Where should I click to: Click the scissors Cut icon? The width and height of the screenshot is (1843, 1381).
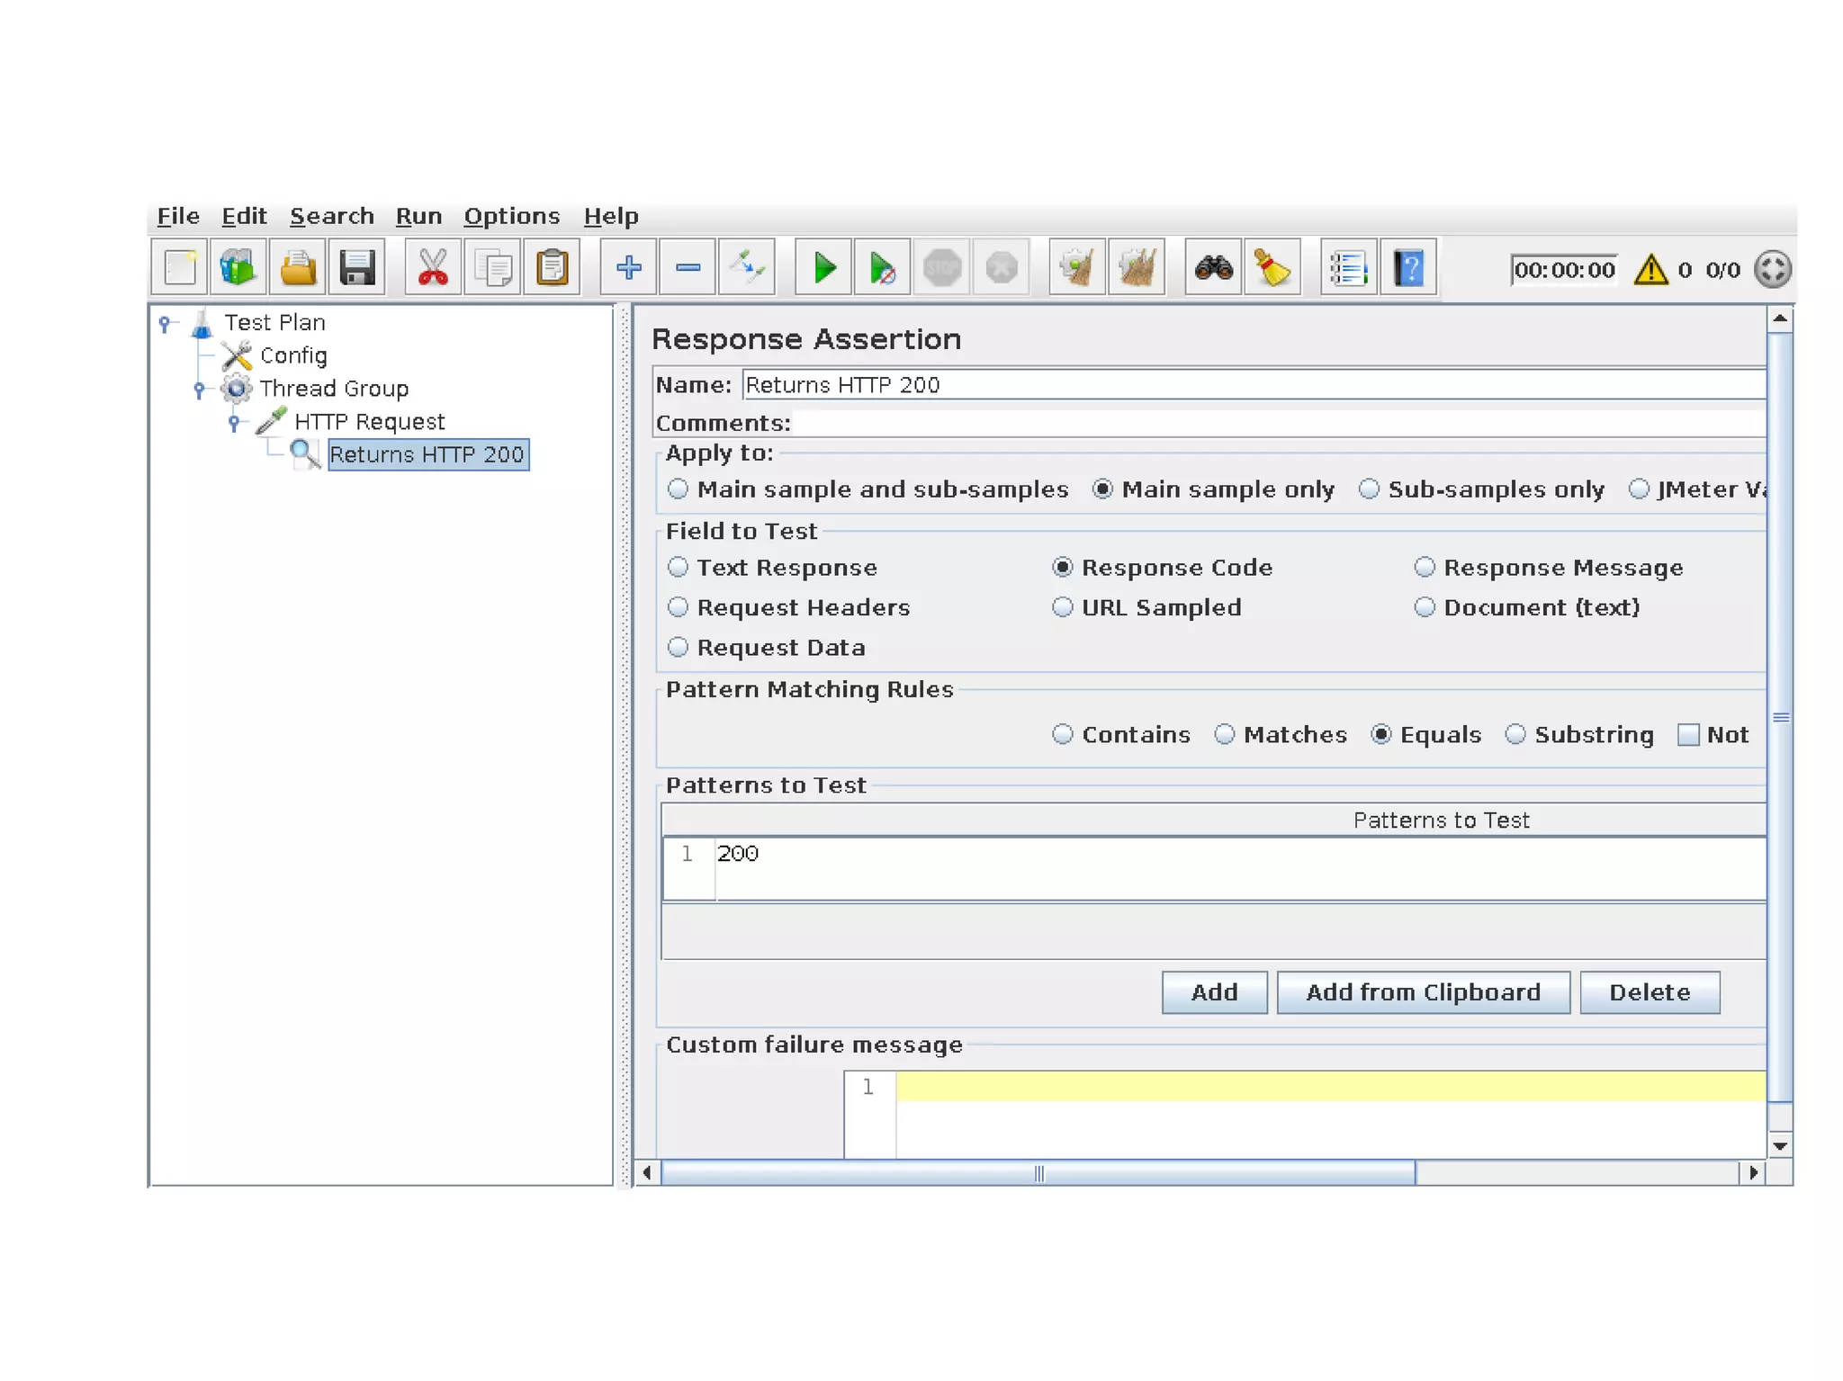pyautogui.click(x=433, y=268)
